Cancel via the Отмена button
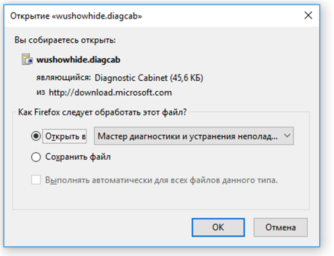 point(281,227)
